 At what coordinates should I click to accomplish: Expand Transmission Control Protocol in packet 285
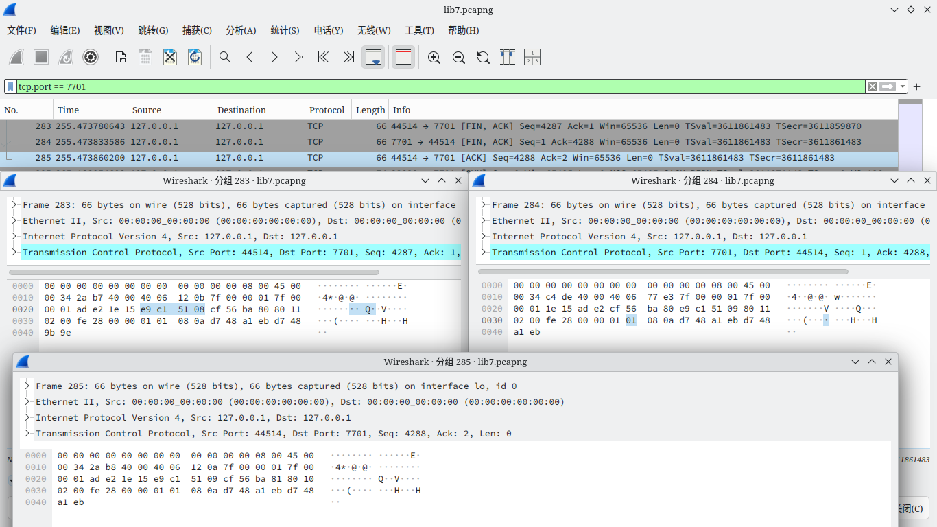pyautogui.click(x=27, y=434)
